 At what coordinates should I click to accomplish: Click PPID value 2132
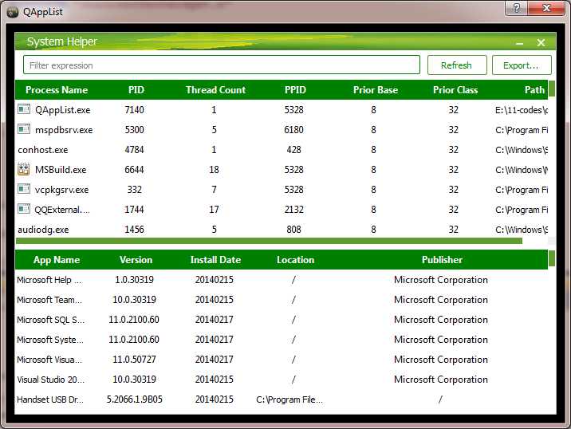294,210
